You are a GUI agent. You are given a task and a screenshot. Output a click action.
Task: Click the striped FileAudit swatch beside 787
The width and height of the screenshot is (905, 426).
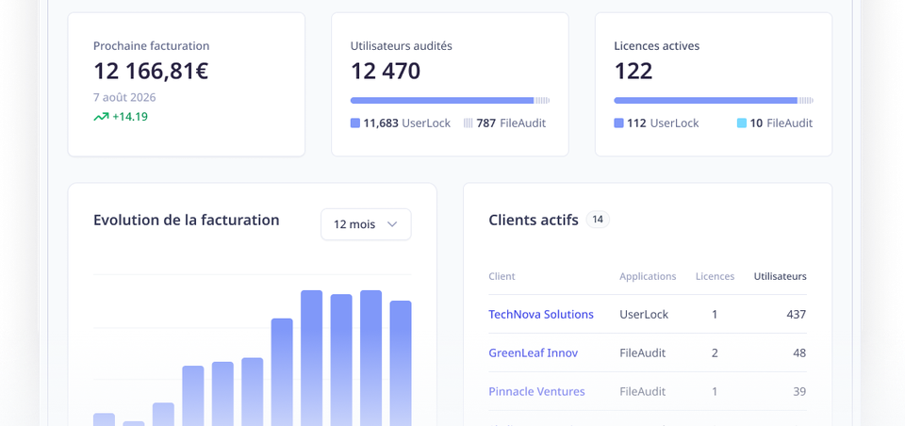click(469, 123)
